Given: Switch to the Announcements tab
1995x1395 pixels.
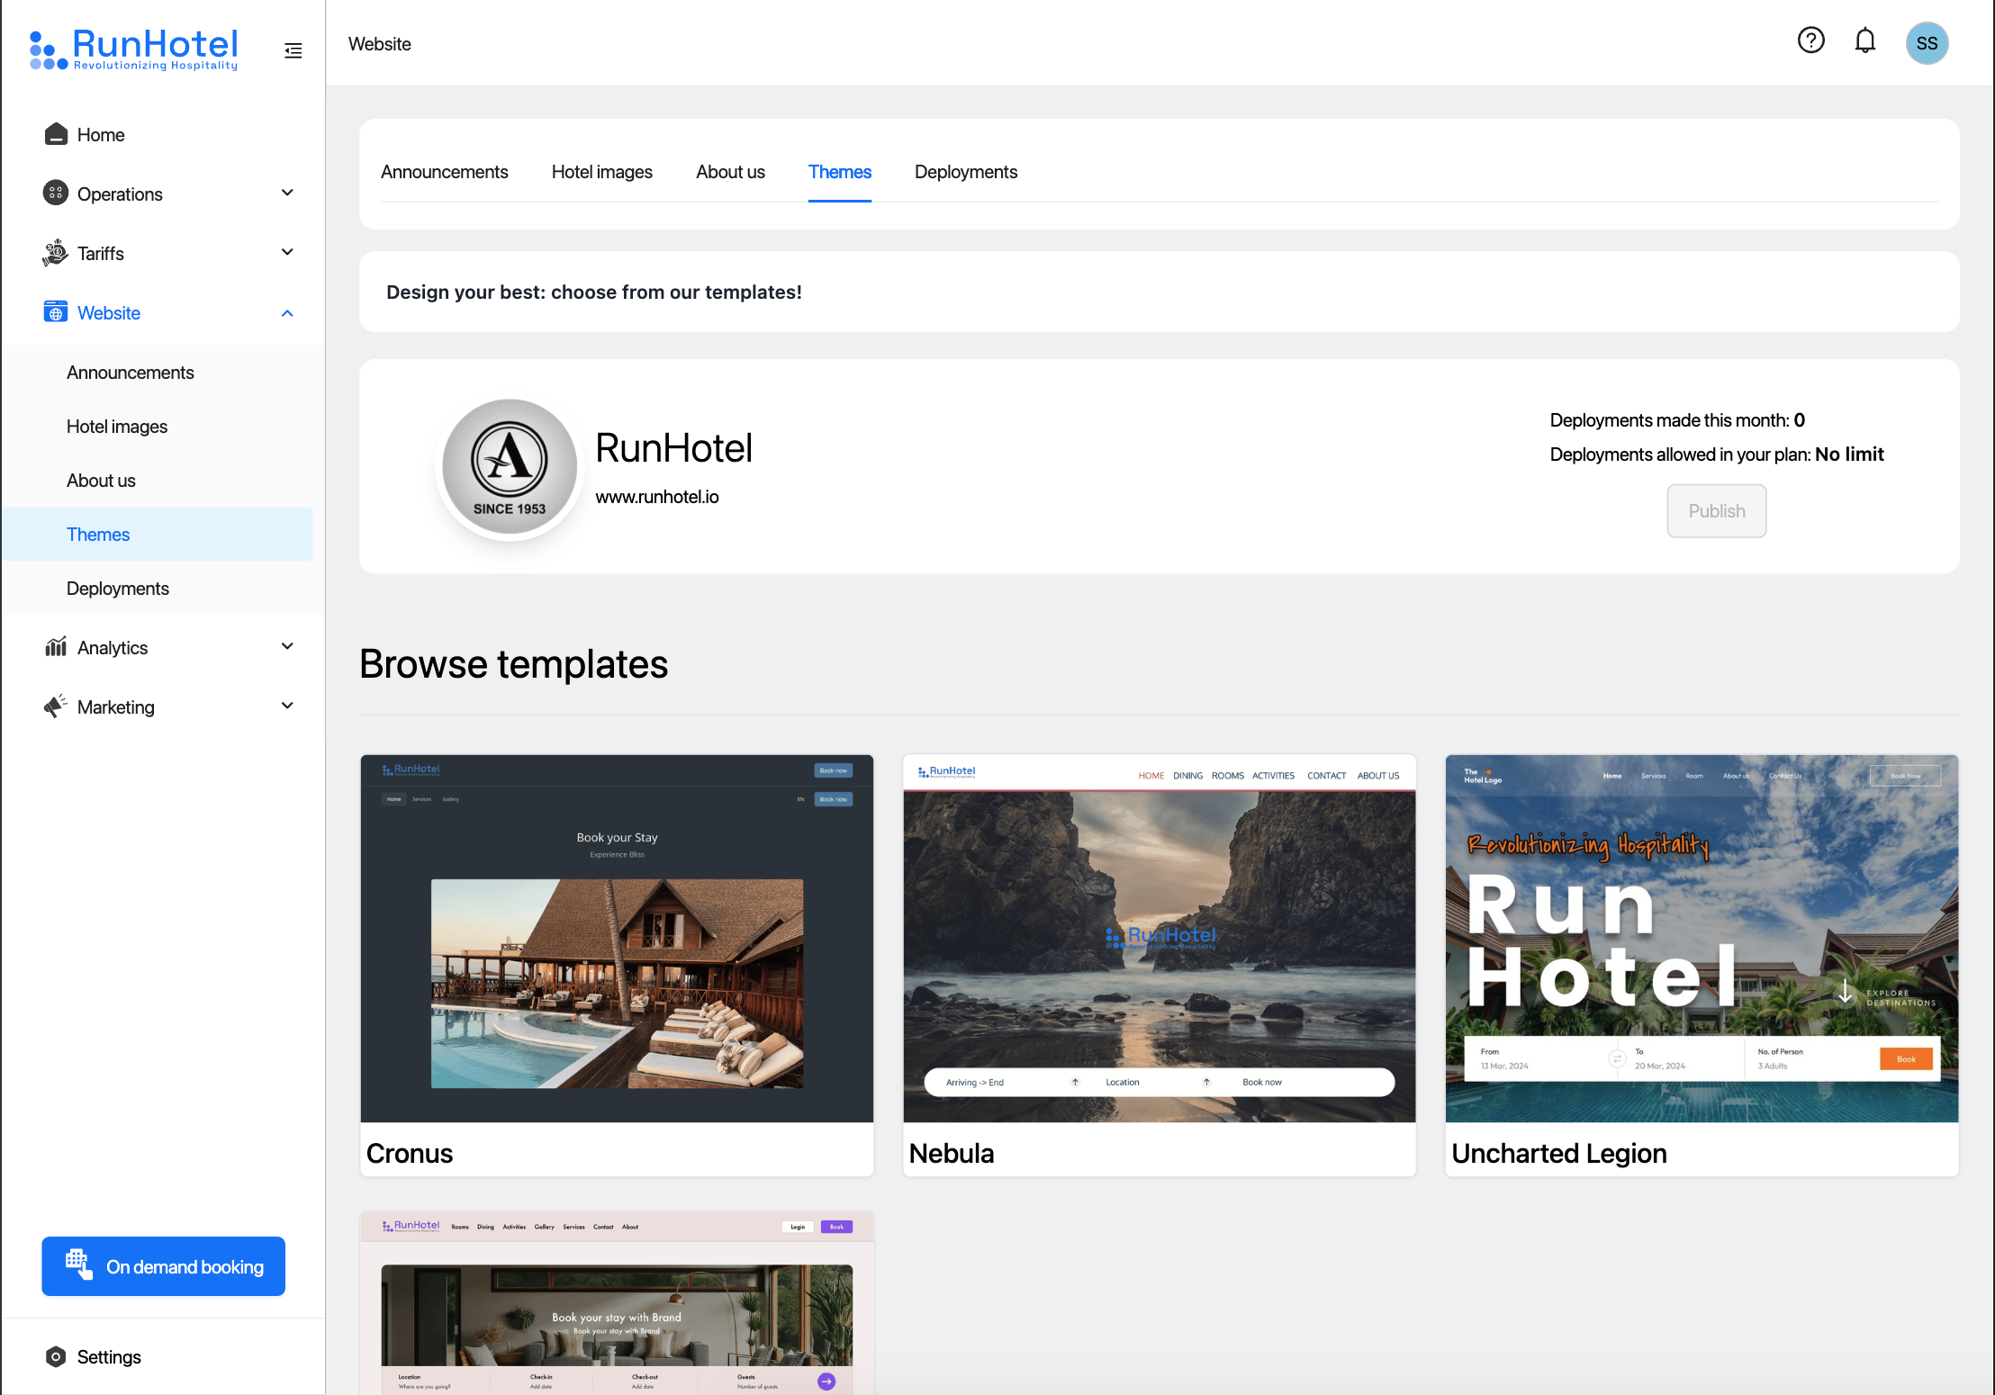Looking at the screenshot, I should (445, 172).
